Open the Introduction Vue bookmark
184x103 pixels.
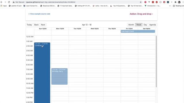[152, 6]
